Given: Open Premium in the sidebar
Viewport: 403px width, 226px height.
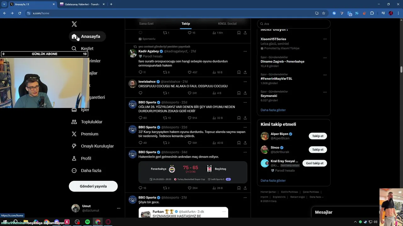Looking at the screenshot, I should tap(85, 134).
